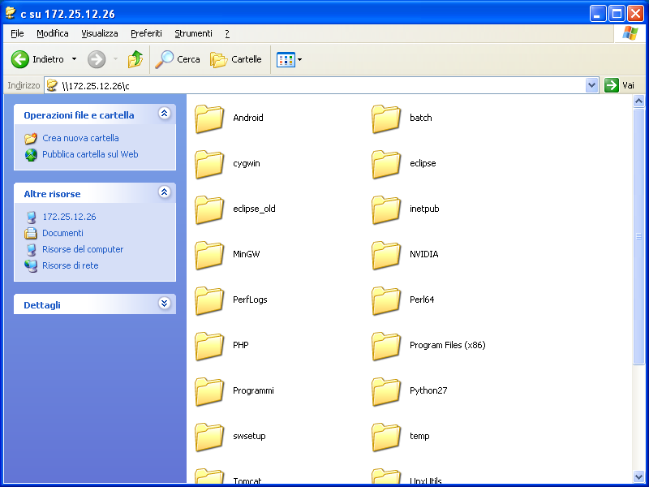
Task: Select the Program Files (x86) folder name
Action: click(448, 345)
